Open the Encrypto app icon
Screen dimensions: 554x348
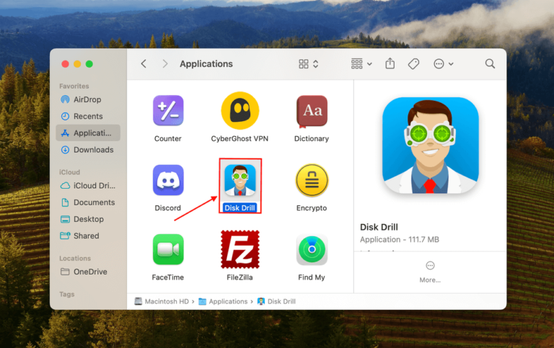pyautogui.click(x=312, y=180)
